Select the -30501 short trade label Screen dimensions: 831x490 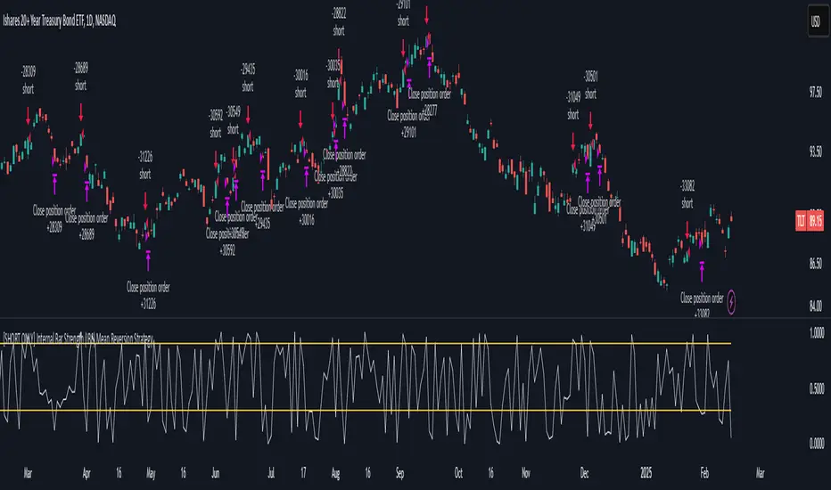click(x=590, y=86)
